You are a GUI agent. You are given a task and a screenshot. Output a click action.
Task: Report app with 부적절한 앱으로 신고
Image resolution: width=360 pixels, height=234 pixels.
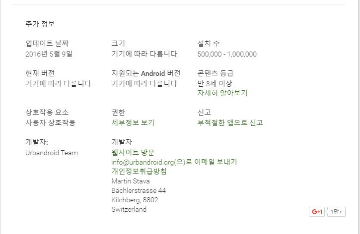click(230, 122)
